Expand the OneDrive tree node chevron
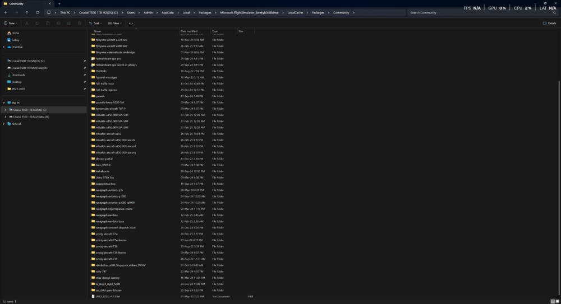The width and height of the screenshot is (561, 304). tap(5, 47)
